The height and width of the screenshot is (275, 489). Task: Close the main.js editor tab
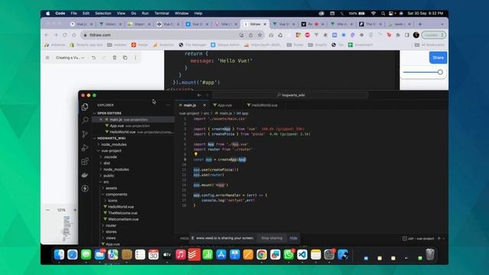coord(204,105)
